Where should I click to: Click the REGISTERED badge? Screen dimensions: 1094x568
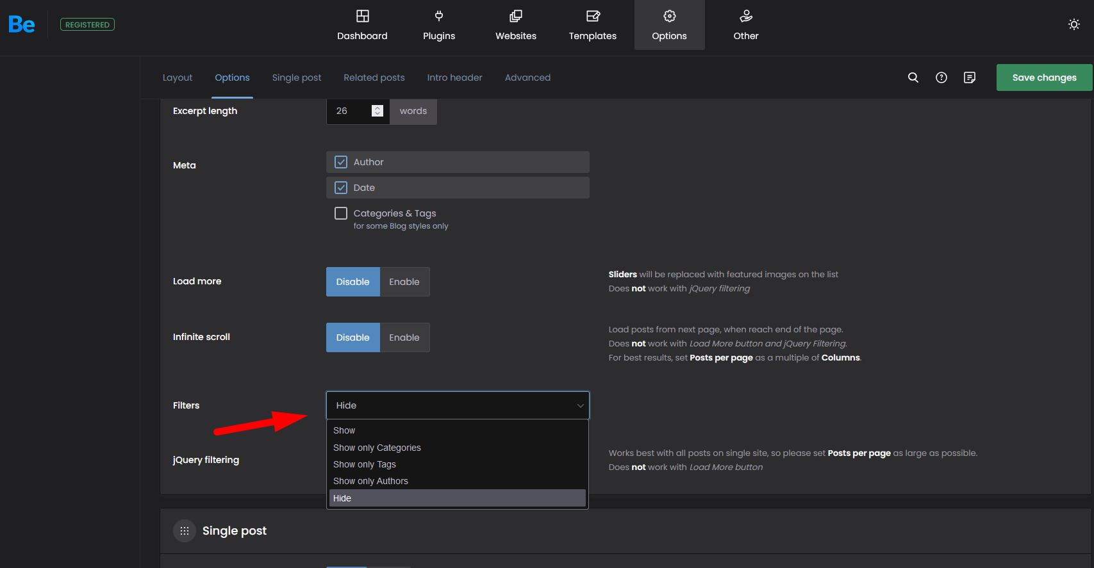87,24
